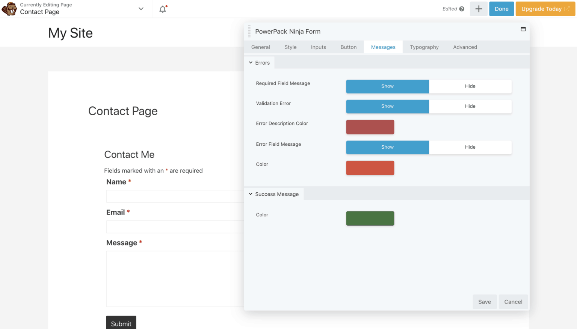577x329 pixels.
Task: Click the Edited help question mark icon
Action: coord(461,9)
